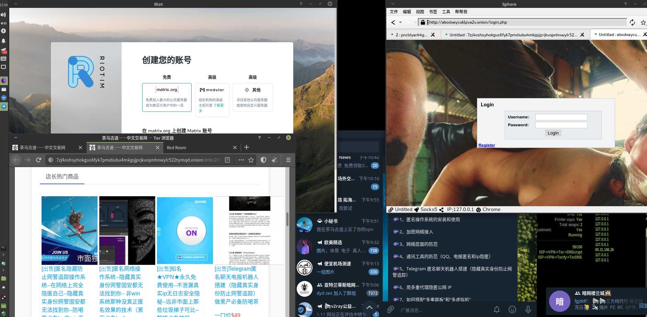Screen dimensions: 647x317
Task: Open the Sphere window menu chevron
Action: (393, 4)
